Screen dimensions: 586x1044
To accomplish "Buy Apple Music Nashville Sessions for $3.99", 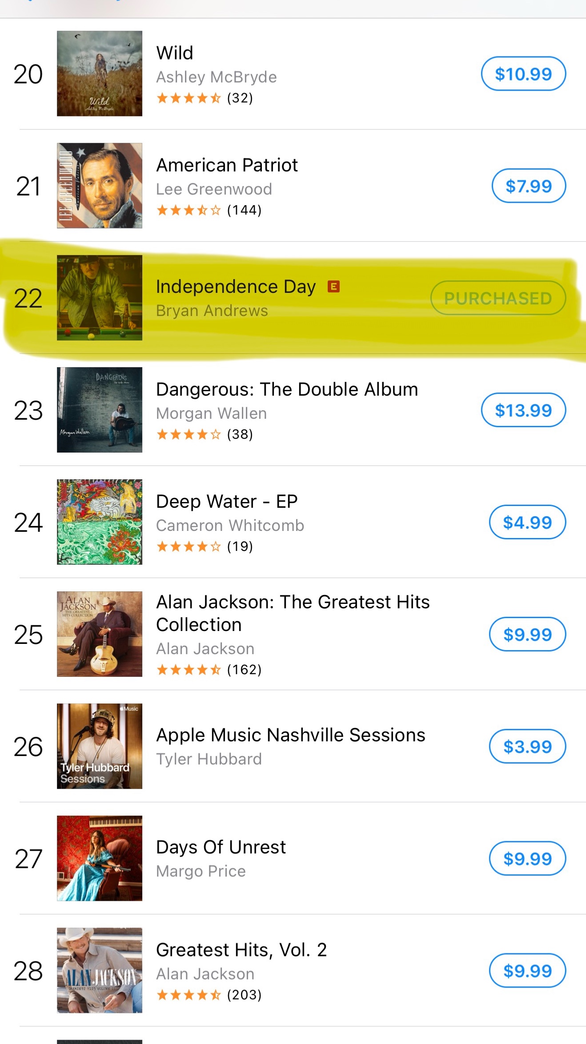I will [527, 746].
